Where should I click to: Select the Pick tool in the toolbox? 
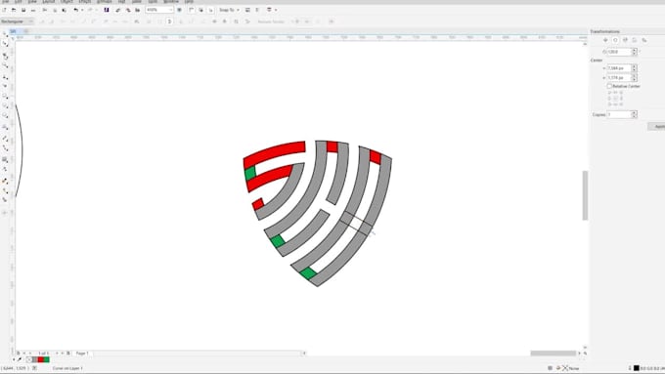click(x=5, y=34)
